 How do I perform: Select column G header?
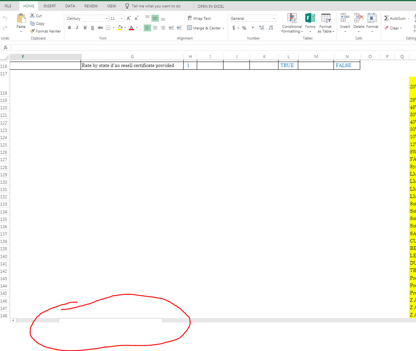click(132, 57)
